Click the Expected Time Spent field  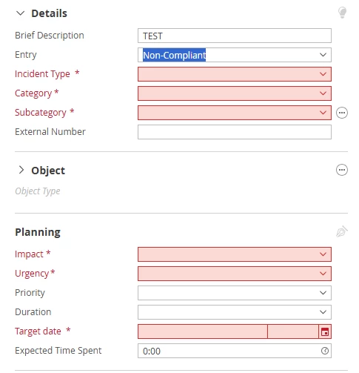point(235,351)
